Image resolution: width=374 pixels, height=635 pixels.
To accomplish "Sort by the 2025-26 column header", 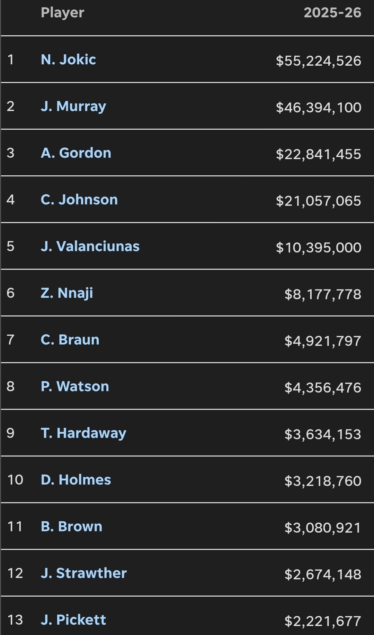I will click(x=332, y=13).
